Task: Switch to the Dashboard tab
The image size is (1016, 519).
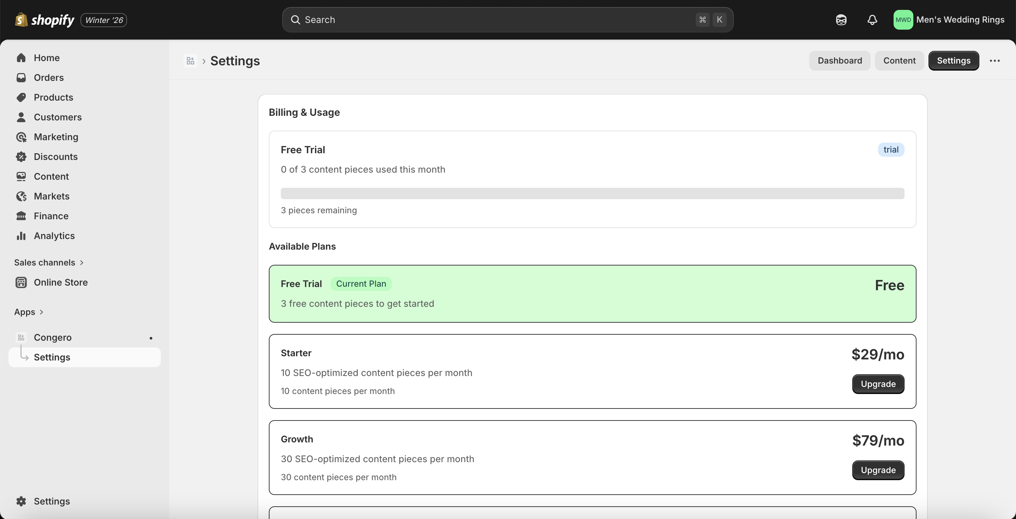Action: 839,60
